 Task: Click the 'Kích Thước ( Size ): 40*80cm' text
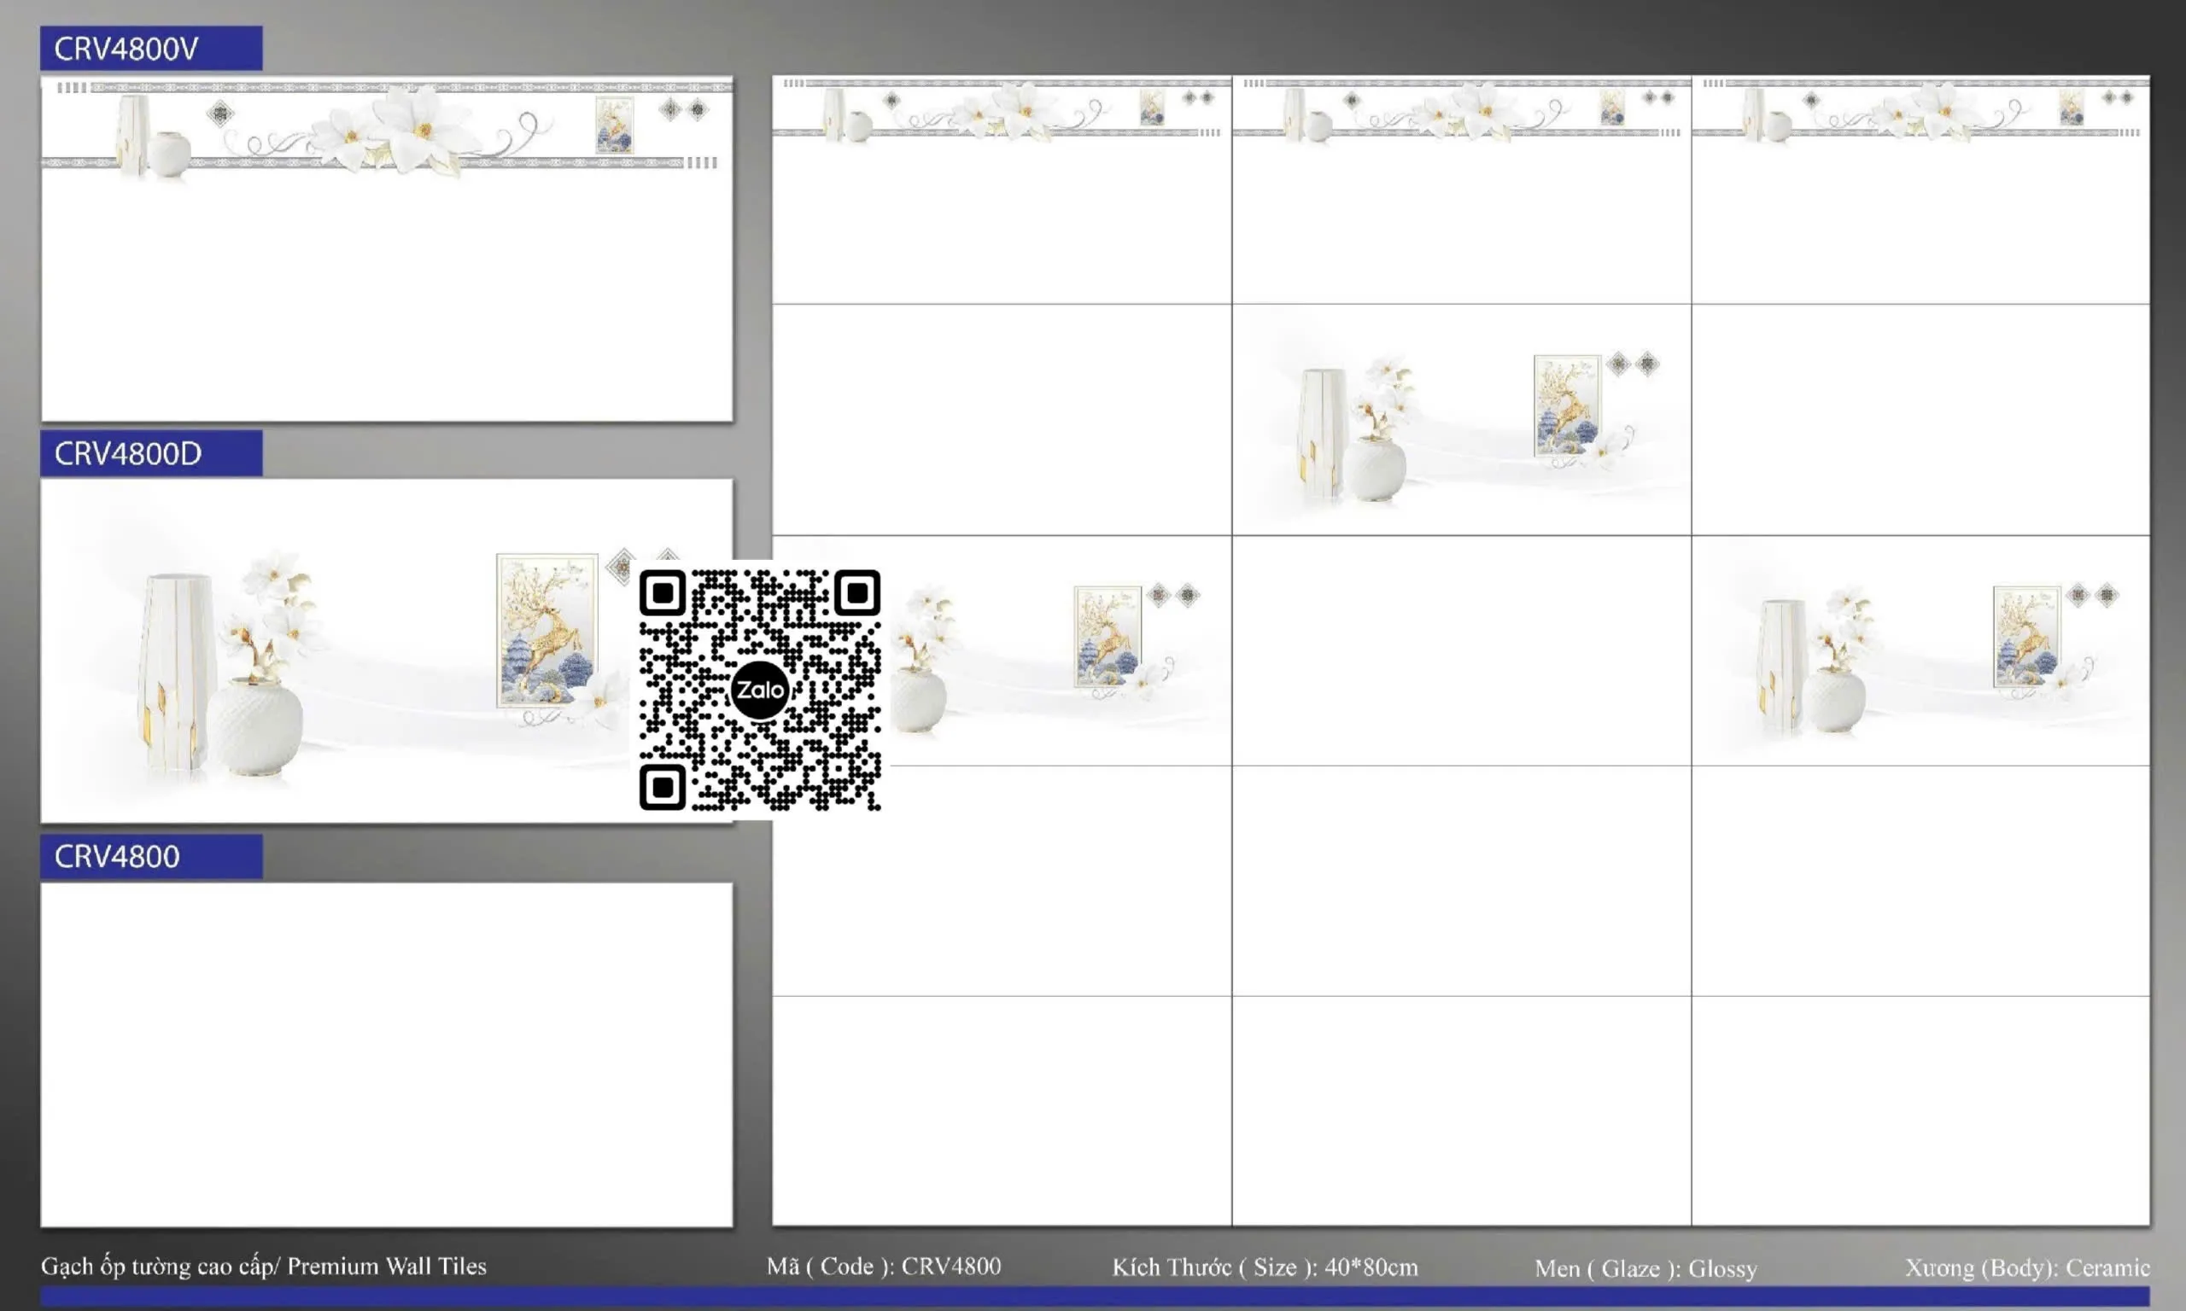tap(1265, 1267)
